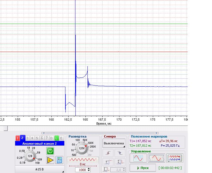
Task: Set sweep knob to 5K label
Action: tap(73, 145)
